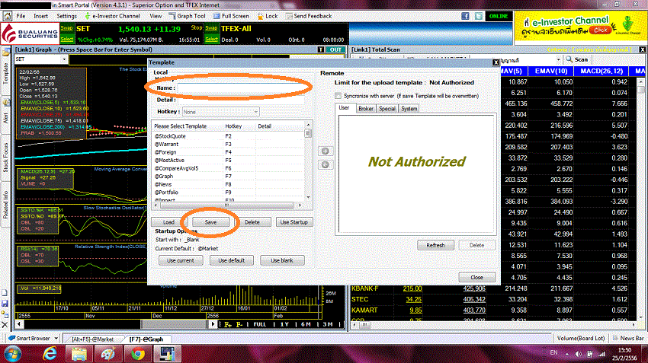Open the Windows Start menu
The width and height of the screenshot is (648, 363).
[x=12, y=354]
